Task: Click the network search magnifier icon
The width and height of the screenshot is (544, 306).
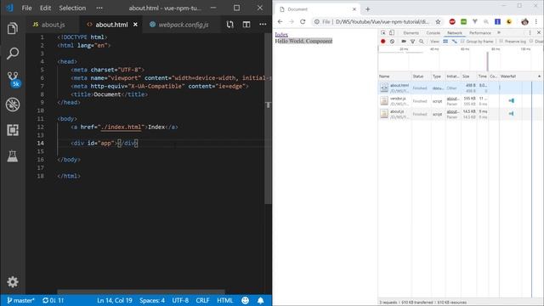Action: point(422,42)
